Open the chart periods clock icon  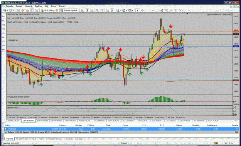[x=124, y=10]
